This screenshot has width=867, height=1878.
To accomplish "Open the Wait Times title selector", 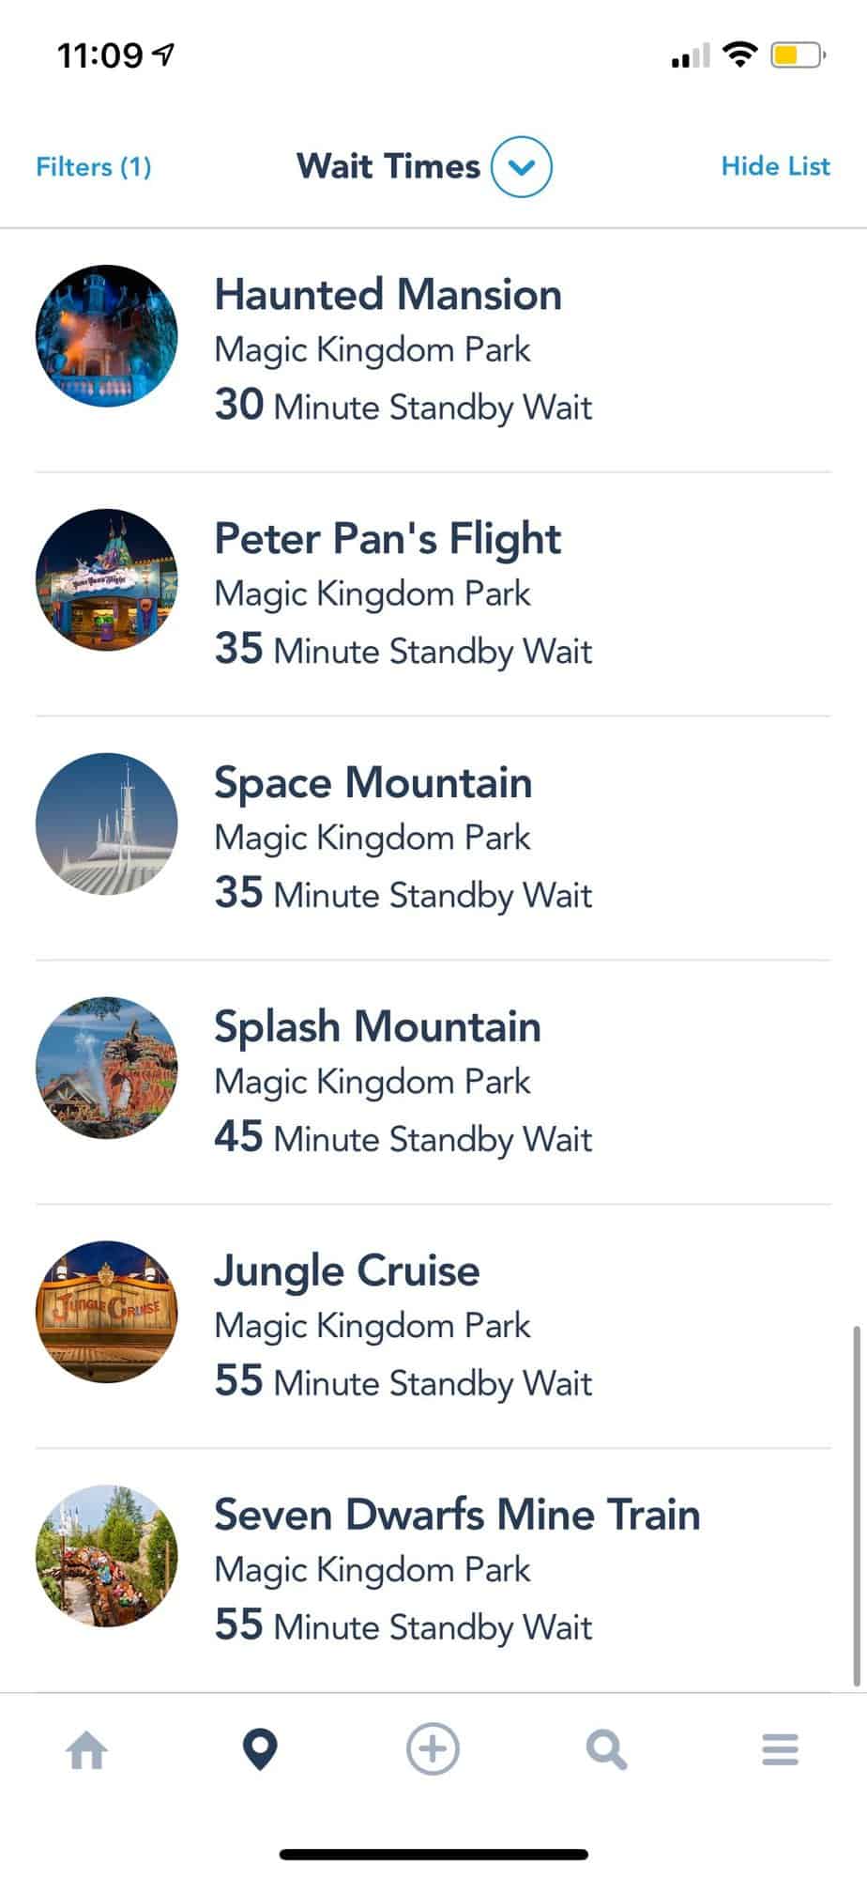I will click(x=388, y=167).
